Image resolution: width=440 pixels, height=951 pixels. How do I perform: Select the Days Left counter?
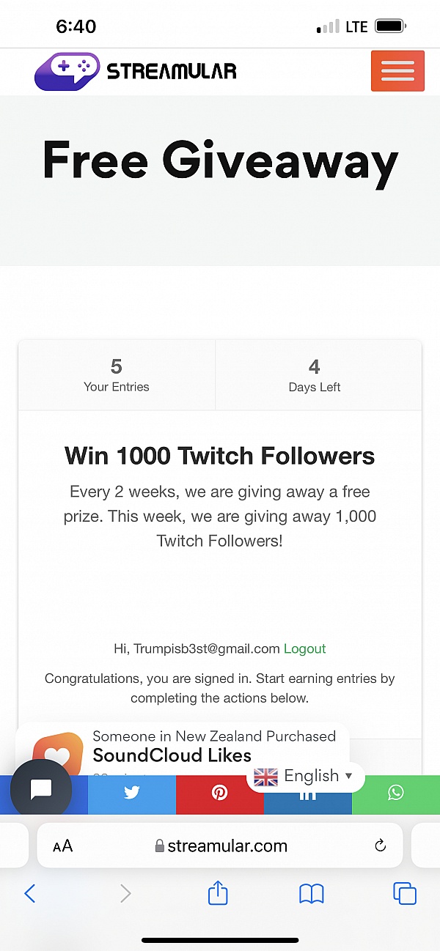315,375
